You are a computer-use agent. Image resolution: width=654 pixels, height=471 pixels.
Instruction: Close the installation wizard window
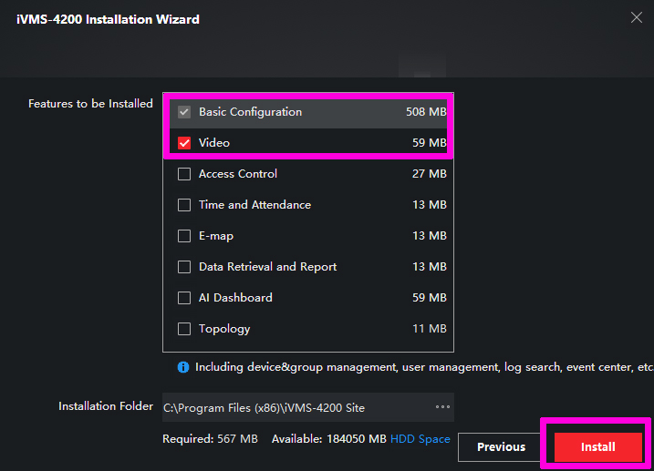637,17
